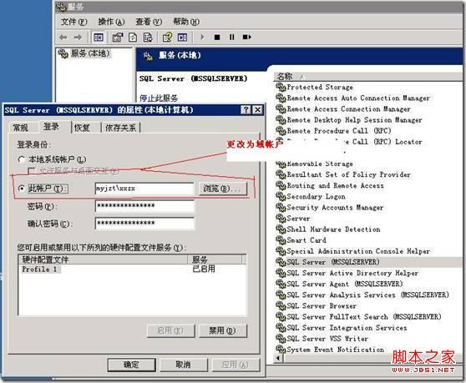Click gear icon of SQL Server VSS Writer
The height and width of the screenshot is (383, 466).
tap(281, 339)
